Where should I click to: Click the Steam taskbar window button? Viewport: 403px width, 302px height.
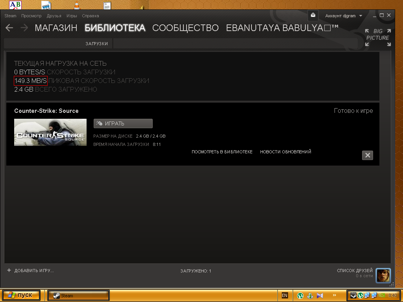coord(78,295)
